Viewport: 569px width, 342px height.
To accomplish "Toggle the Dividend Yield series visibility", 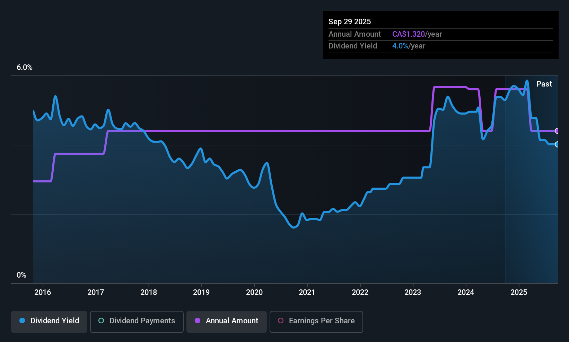I will point(49,322).
